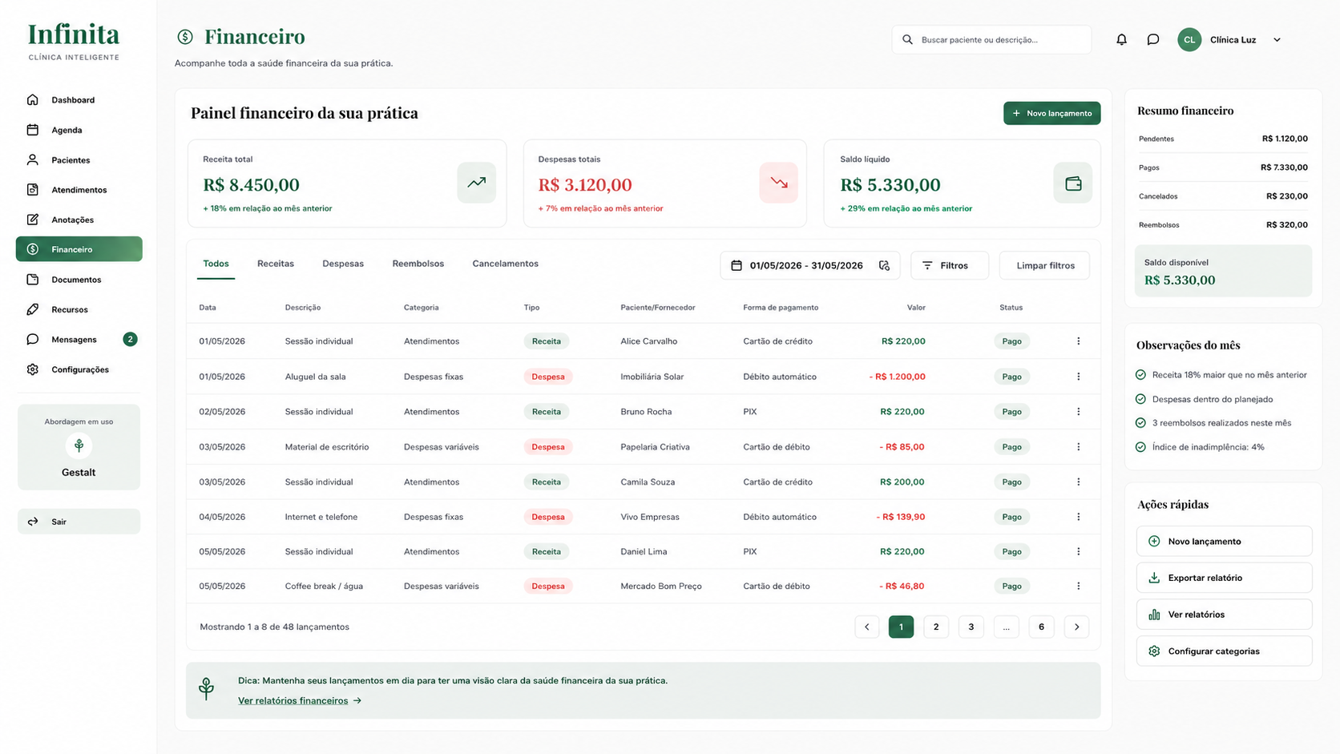Switch to the Cancelamentos tab
This screenshot has height=754, width=1340.
pos(505,264)
